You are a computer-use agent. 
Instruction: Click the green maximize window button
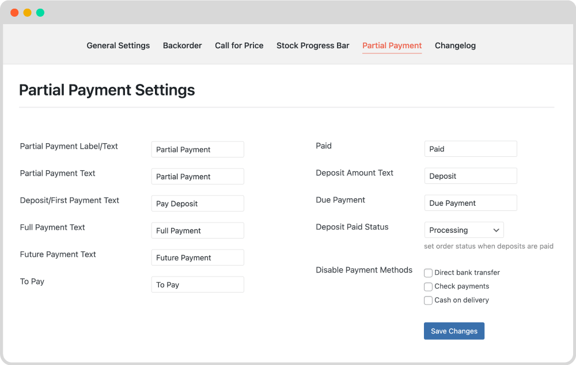point(40,13)
